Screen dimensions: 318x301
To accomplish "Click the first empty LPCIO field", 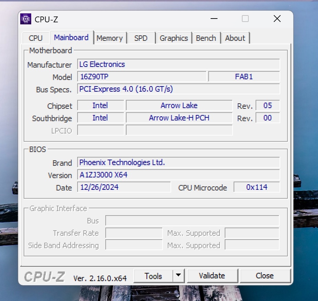I will click(x=101, y=130).
